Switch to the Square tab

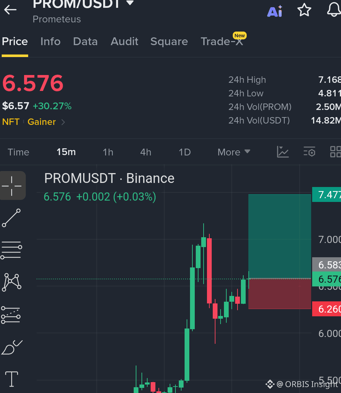[169, 41]
